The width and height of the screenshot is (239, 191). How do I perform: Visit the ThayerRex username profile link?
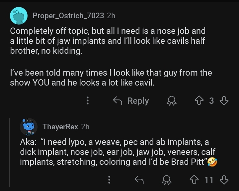(x=60, y=127)
